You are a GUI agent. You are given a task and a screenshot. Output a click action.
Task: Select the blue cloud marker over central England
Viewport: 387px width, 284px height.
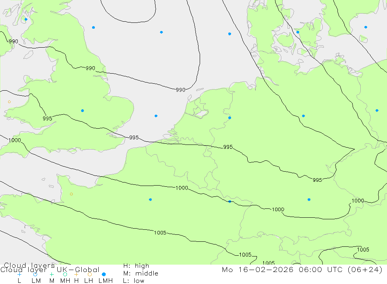pyautogui.click(x=82, y=111)
